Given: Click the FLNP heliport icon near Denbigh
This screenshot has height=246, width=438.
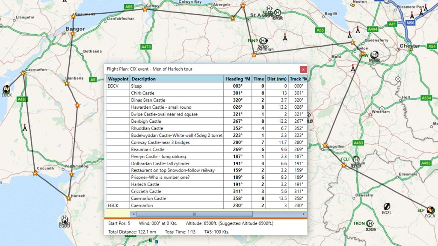Looking at the screenshot, I should (263, 40).
